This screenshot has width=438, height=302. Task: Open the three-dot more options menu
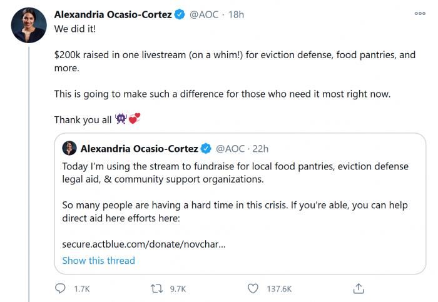point(420,13)
